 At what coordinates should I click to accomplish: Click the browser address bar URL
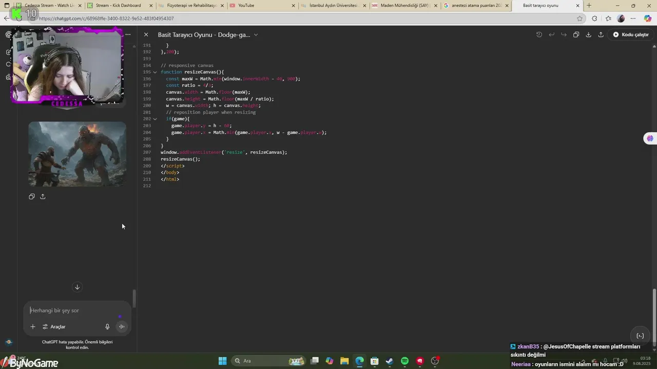pos(106,18)
